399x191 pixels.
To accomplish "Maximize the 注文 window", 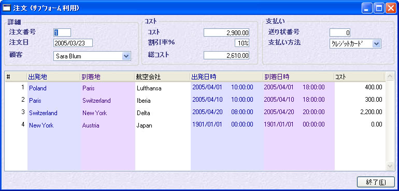I will click(379, 9).
